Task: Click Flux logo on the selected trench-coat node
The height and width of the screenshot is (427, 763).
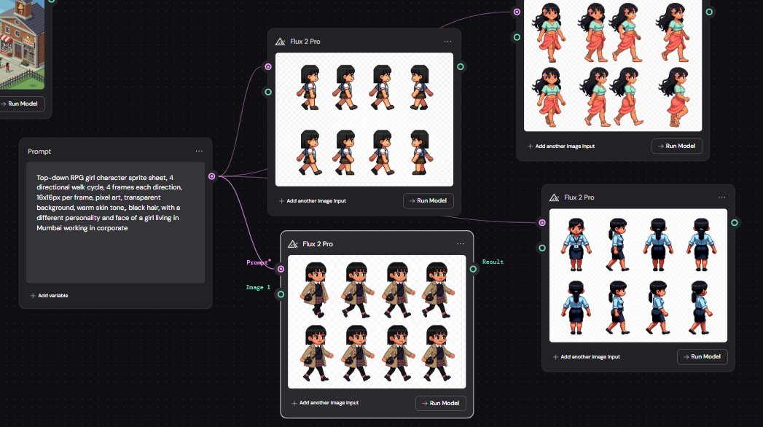Action: point(293,243)
